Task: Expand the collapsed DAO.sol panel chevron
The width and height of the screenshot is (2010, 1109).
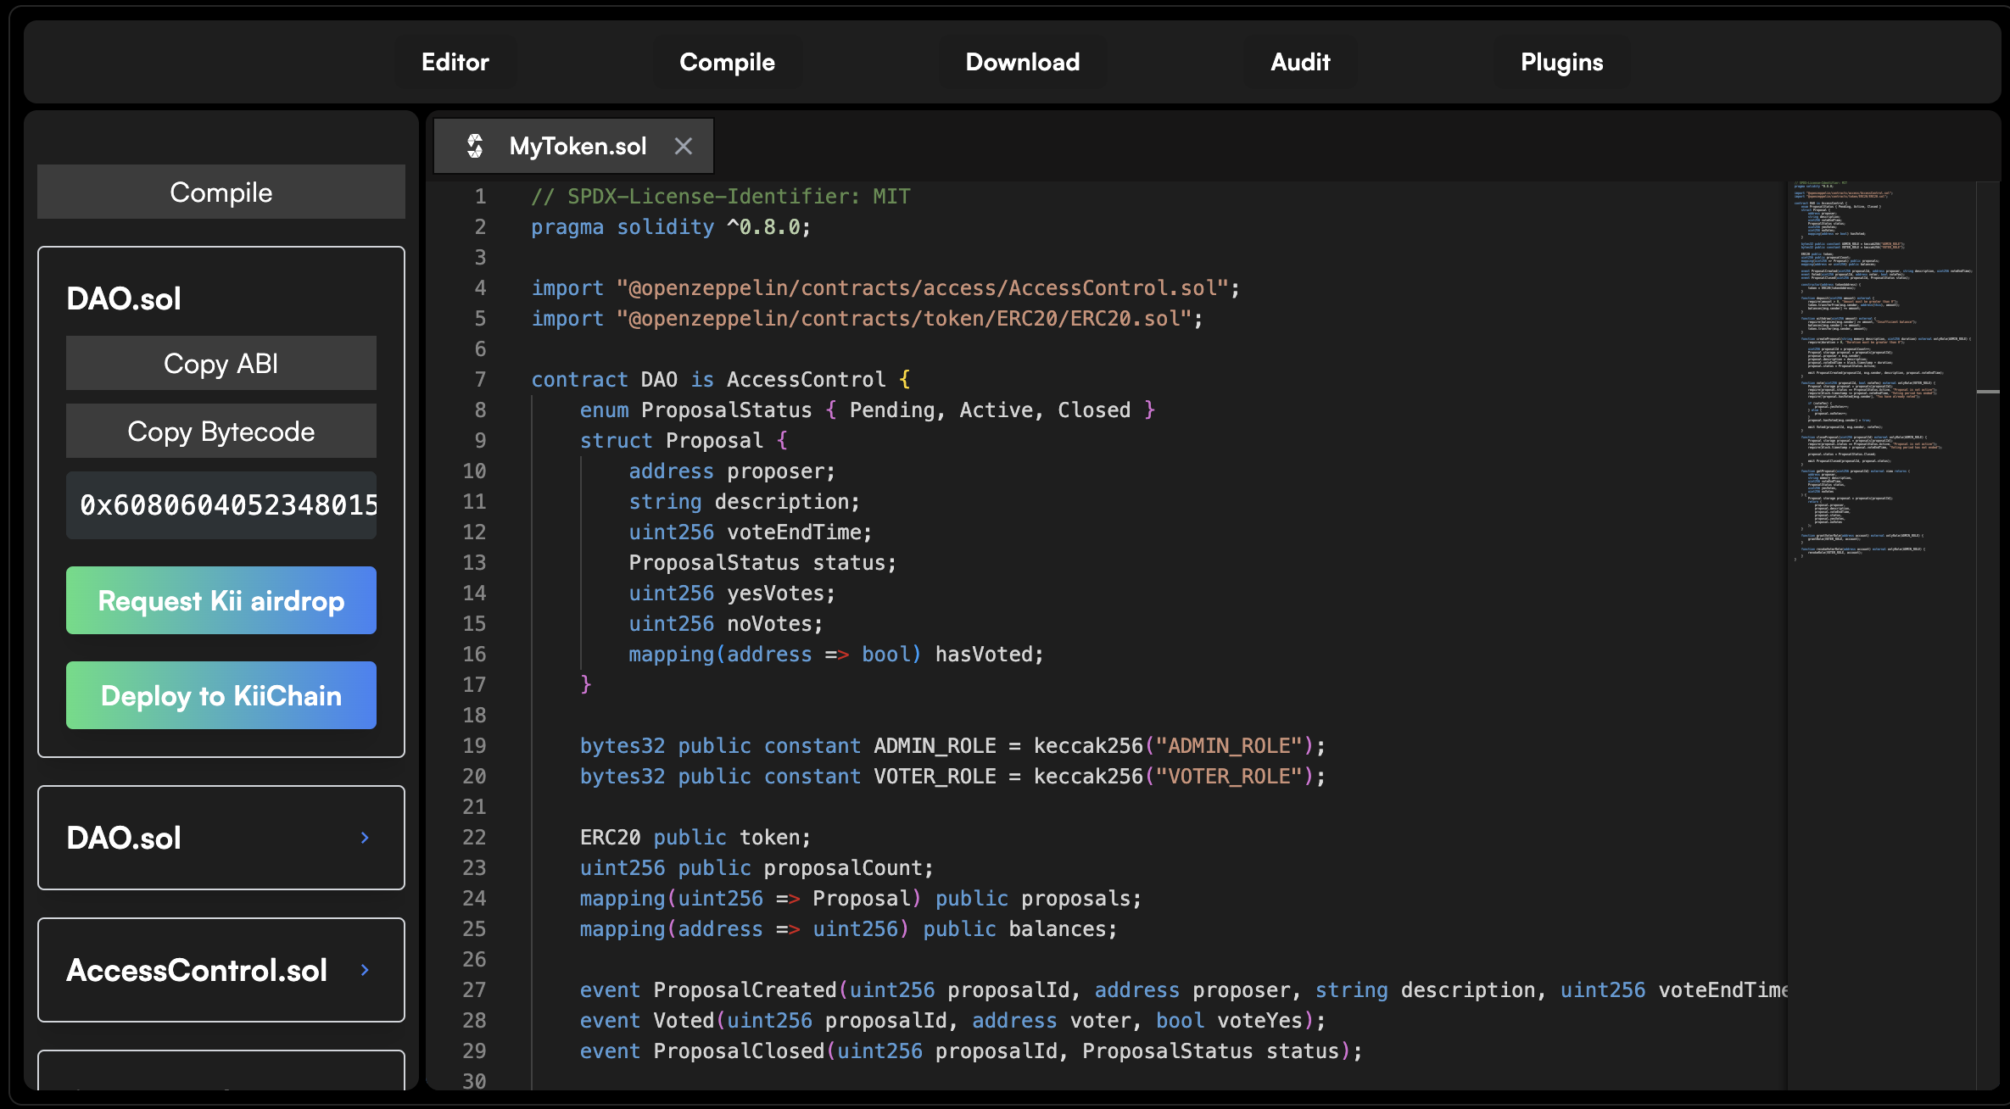Action: point(365,838)
